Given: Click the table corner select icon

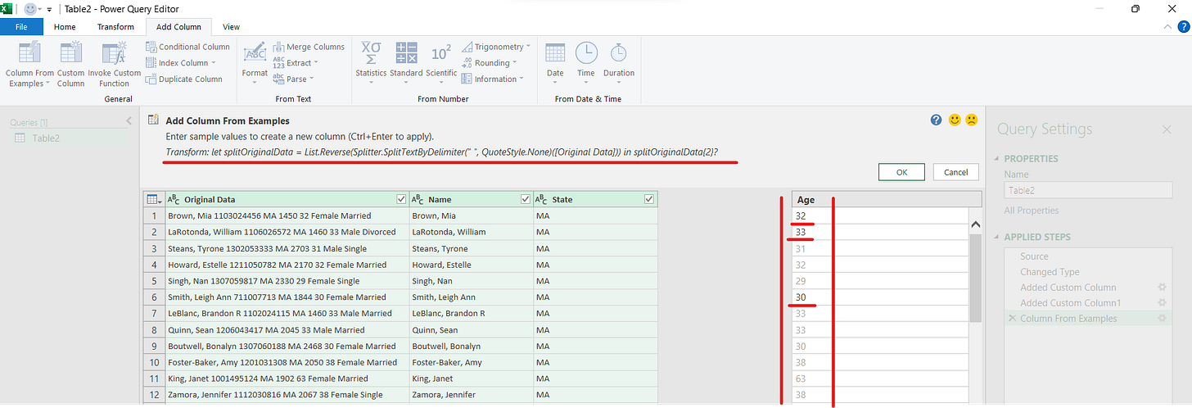Looking at the screenshot, I should coord(152,199).
